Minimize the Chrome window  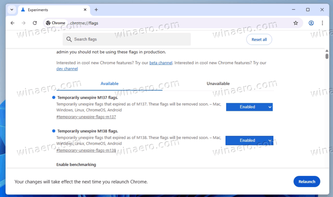293,9
